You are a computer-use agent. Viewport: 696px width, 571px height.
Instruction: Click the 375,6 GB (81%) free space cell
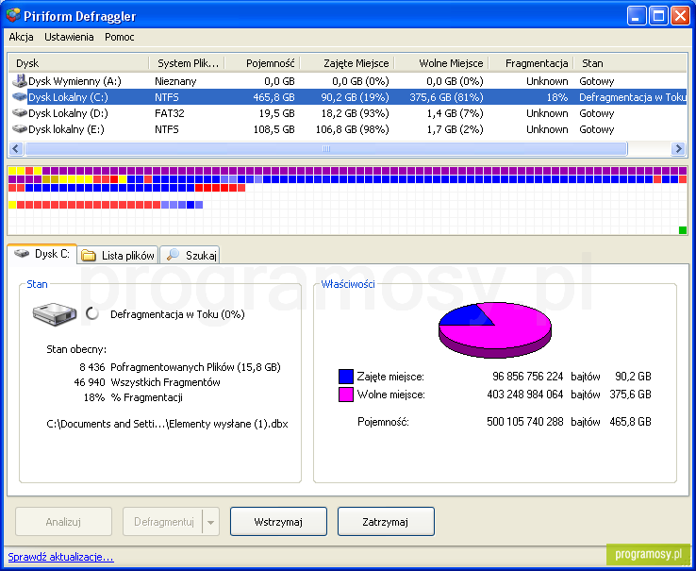click(446, 97)
